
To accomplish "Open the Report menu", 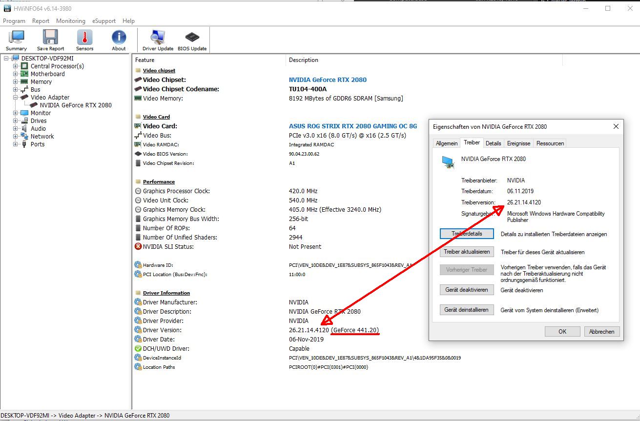I will coord(41,21).
